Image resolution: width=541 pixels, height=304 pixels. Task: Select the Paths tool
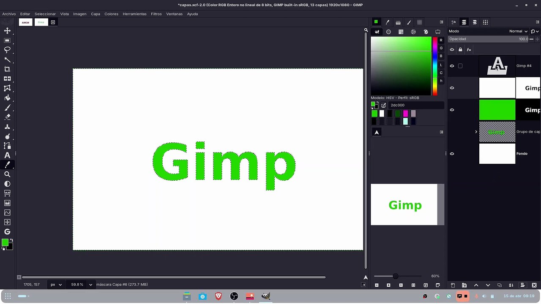coord(7,146)
